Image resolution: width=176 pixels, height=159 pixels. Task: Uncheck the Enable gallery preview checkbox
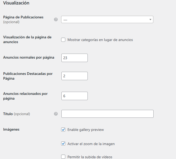pos(63,130)
